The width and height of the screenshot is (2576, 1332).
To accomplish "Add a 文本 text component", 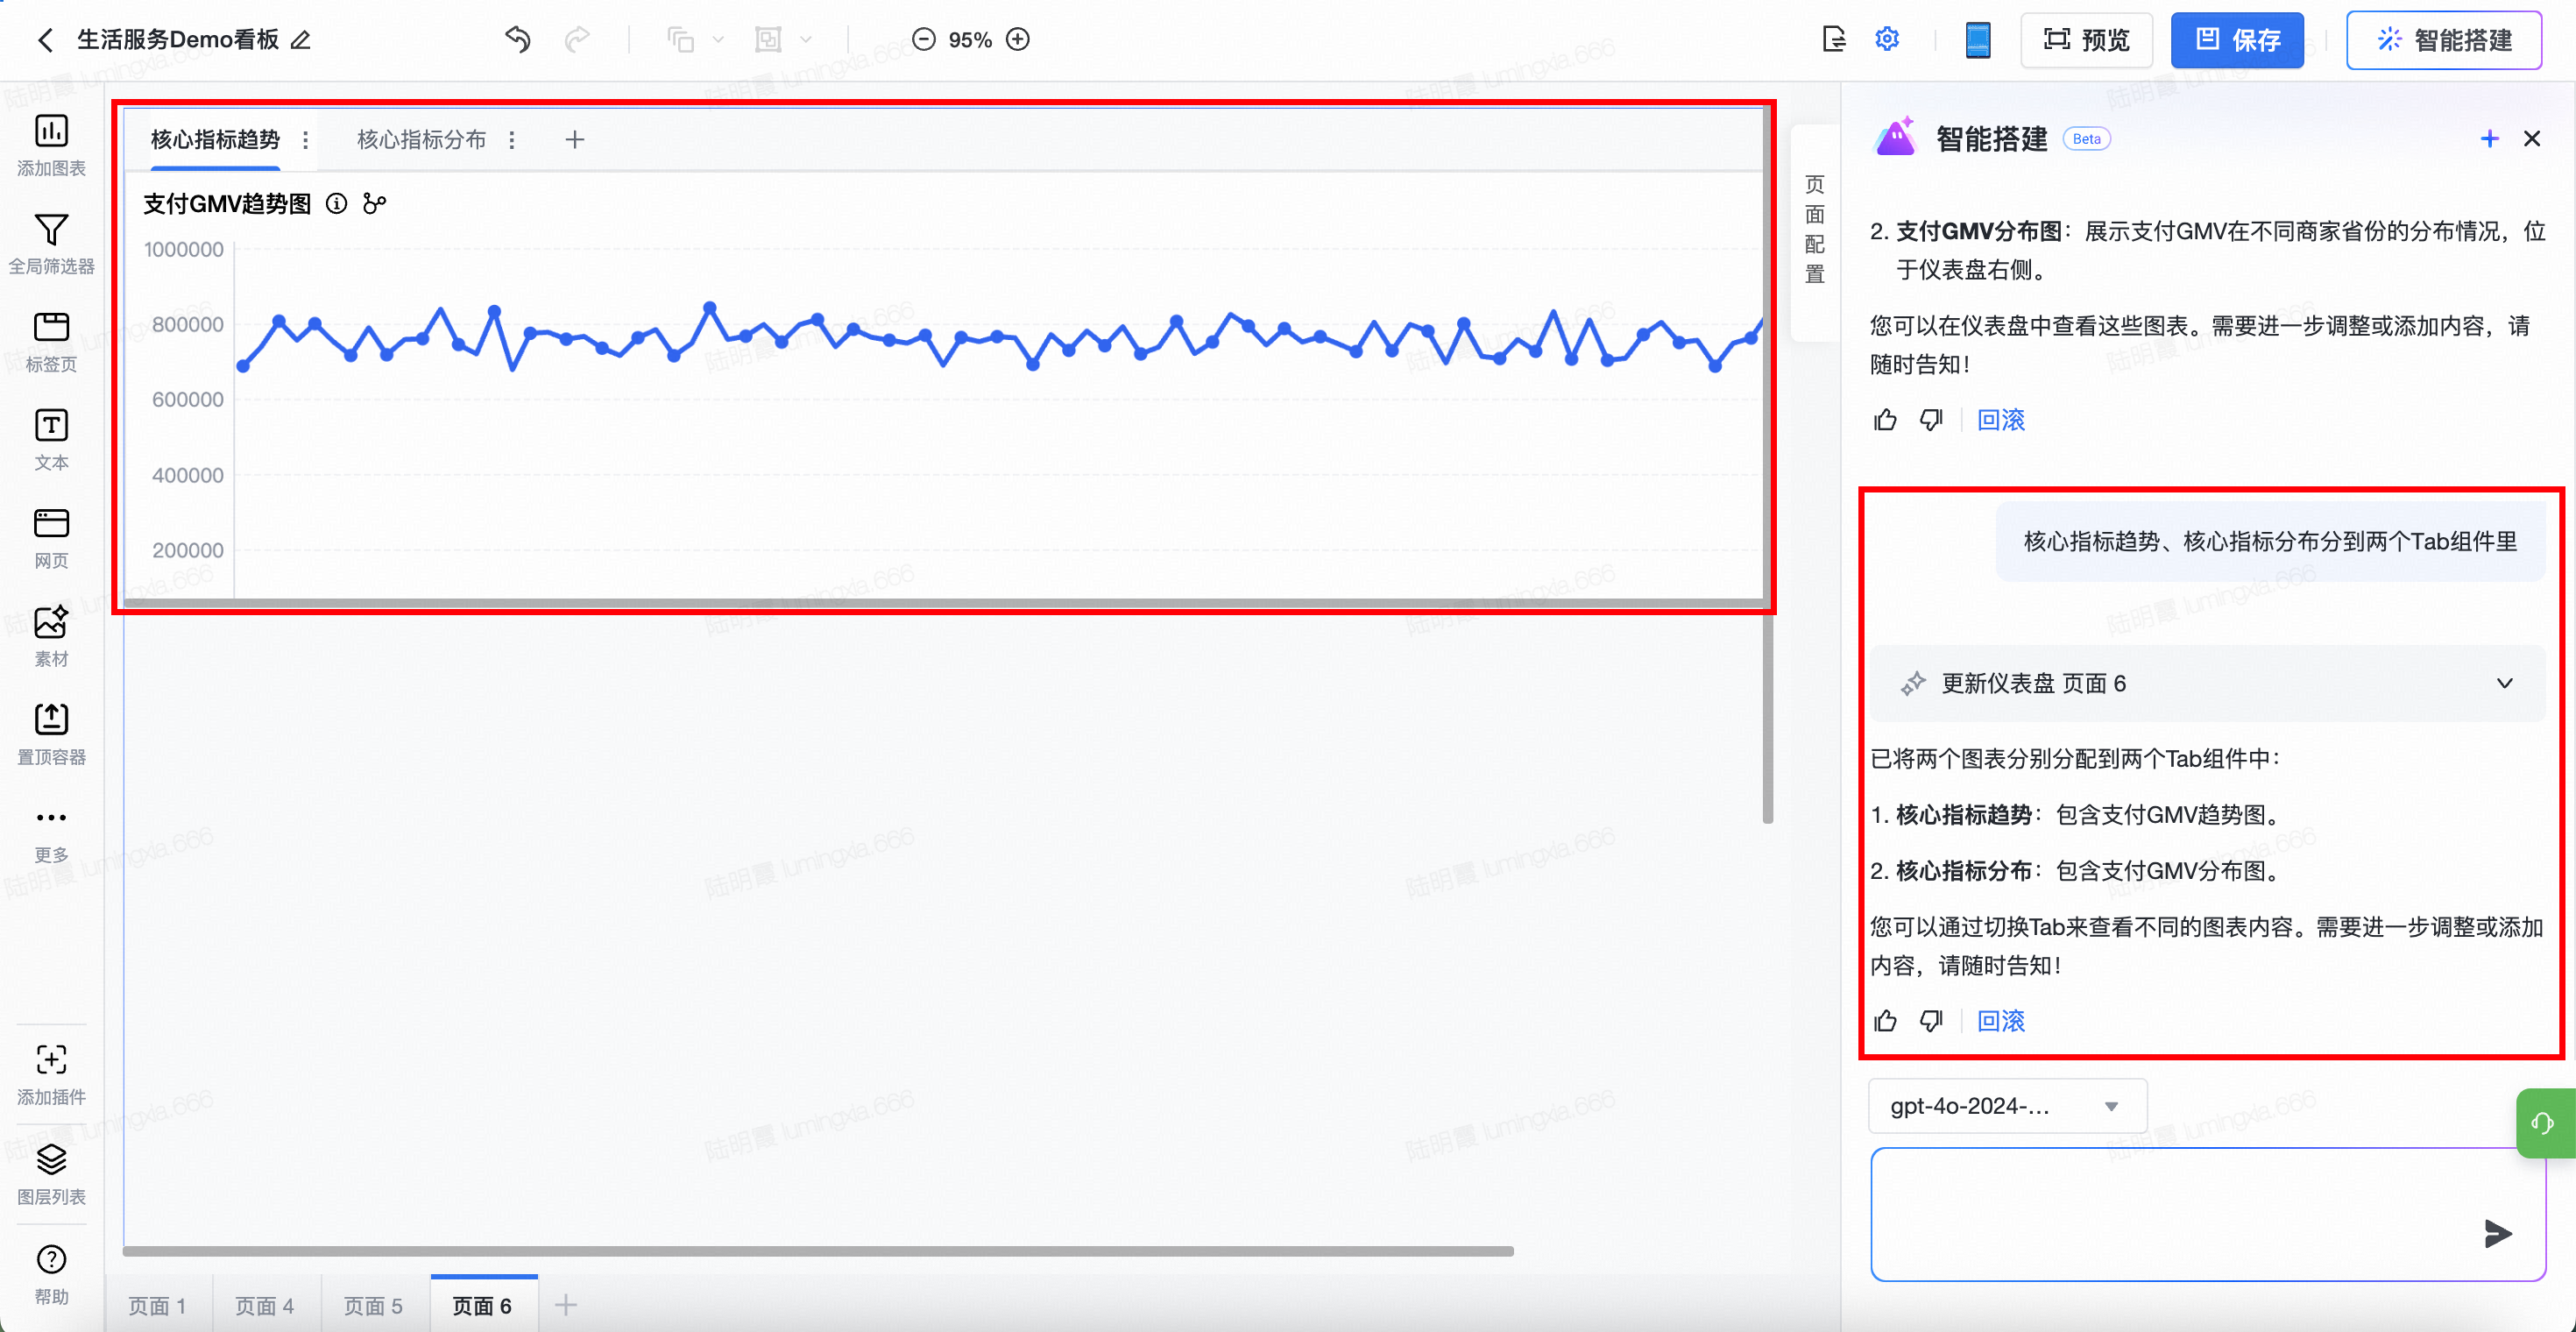I will (x=51, y=426).
